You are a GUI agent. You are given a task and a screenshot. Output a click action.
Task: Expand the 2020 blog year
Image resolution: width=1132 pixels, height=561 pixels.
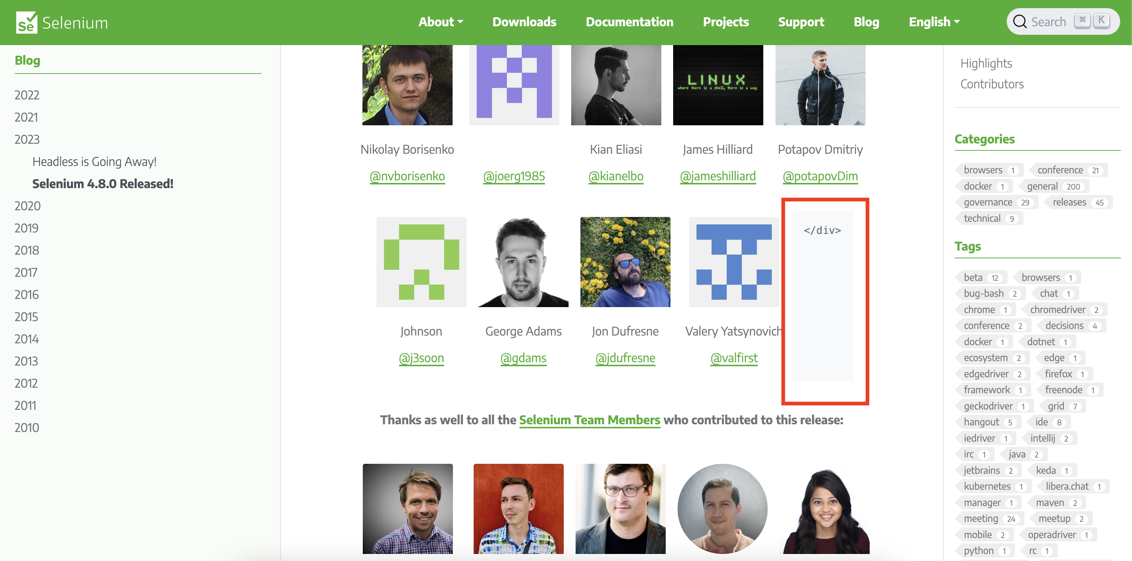27,206
